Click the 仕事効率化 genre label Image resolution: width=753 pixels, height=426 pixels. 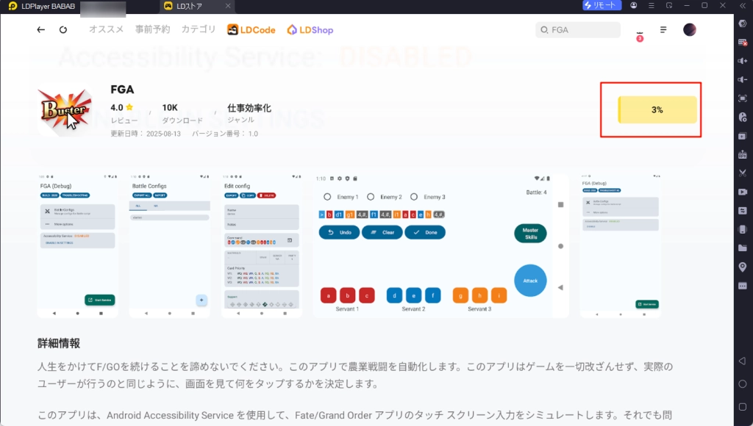tap(249, 108)
